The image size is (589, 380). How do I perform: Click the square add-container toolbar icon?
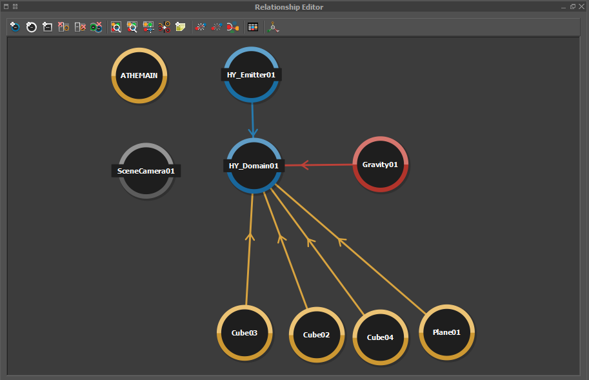coord(47,27)
